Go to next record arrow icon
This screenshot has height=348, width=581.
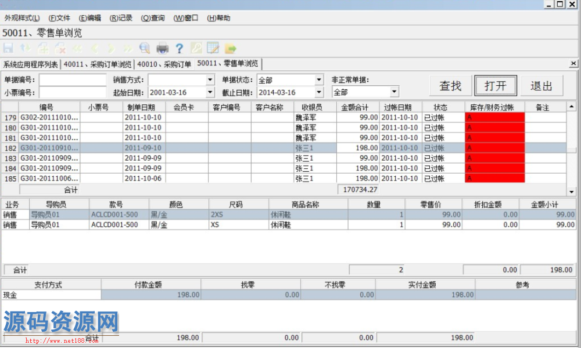(x=111, y=49)
